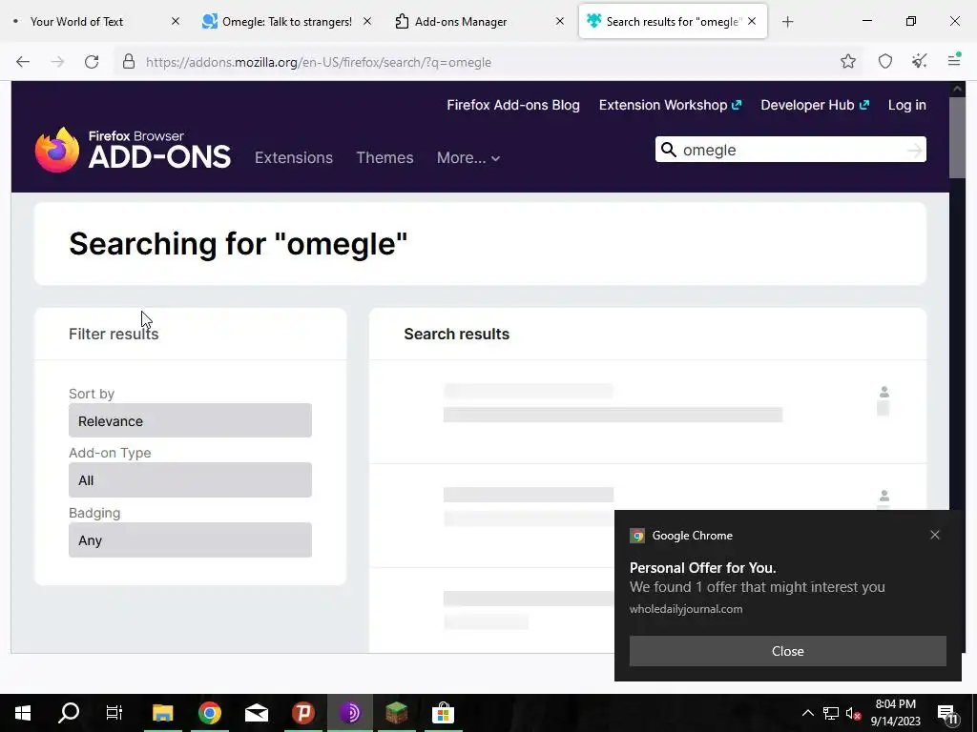This screenshot has width=977, height=732.
Task: Open a new browser tab
Action: pos(787,22)
